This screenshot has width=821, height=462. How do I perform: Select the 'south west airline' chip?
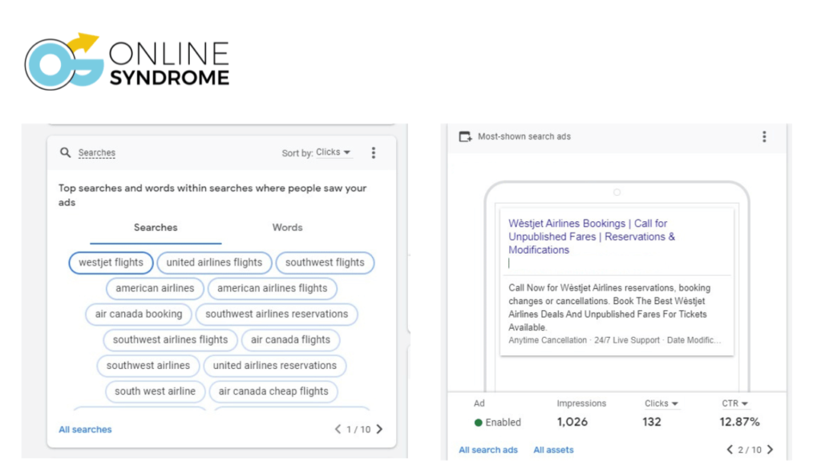[x=155, y=391]
